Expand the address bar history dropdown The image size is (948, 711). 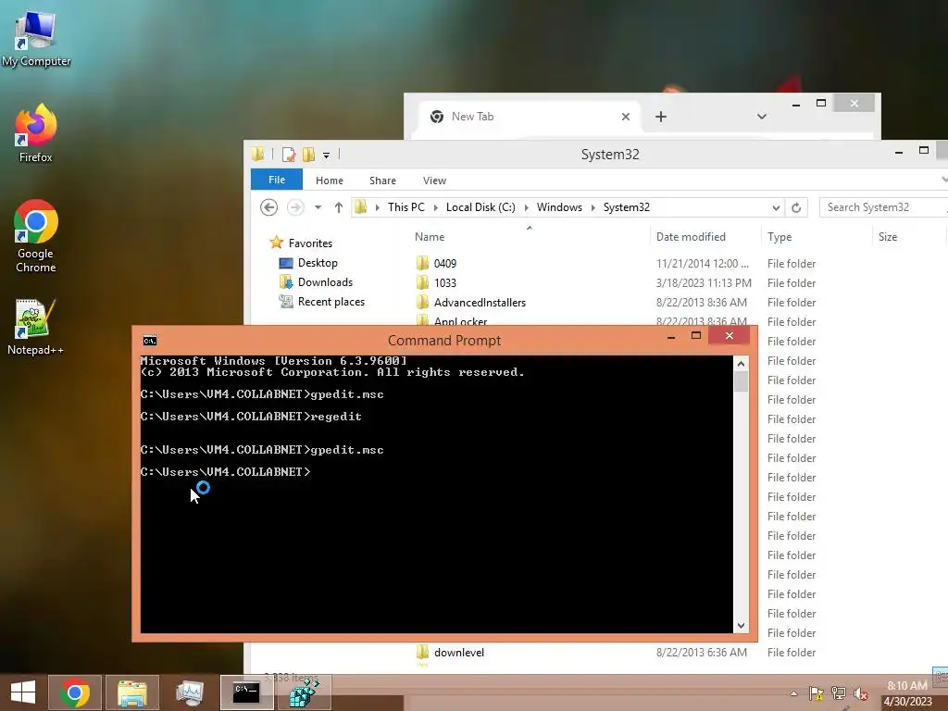[776, 207]
